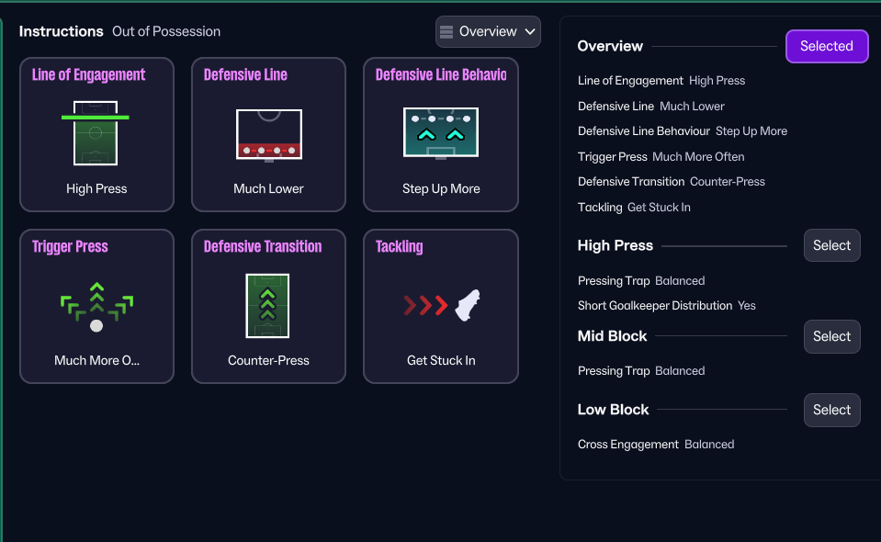Click the purple Selected button for Overview
The height and width of the screenshot is (542, 881).
pos(826,46)
